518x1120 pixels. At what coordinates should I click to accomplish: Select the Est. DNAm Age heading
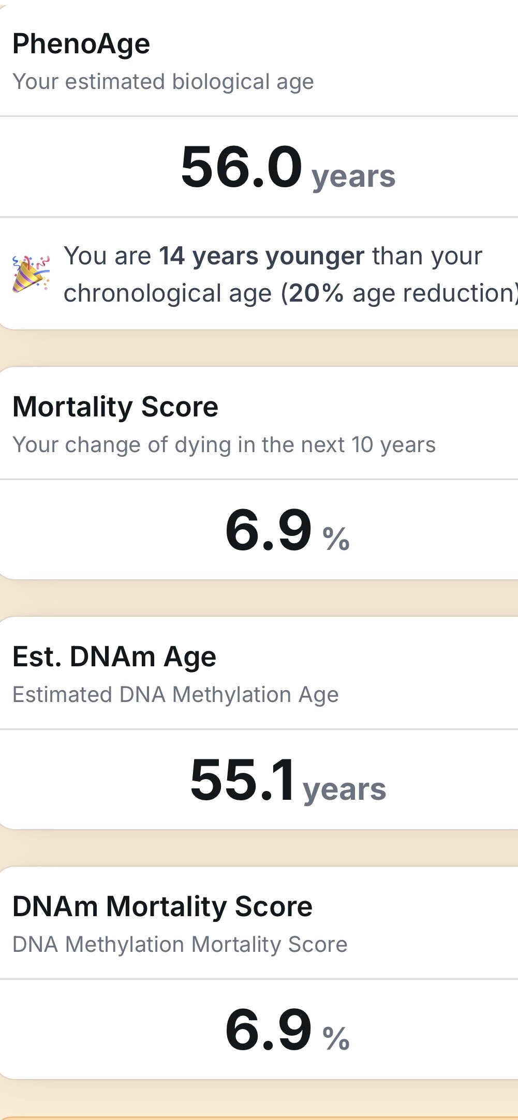click(114, 657)
